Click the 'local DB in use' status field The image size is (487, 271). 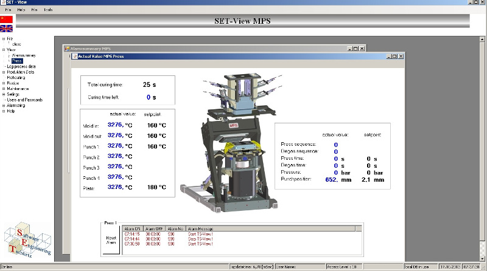(420, 267)
